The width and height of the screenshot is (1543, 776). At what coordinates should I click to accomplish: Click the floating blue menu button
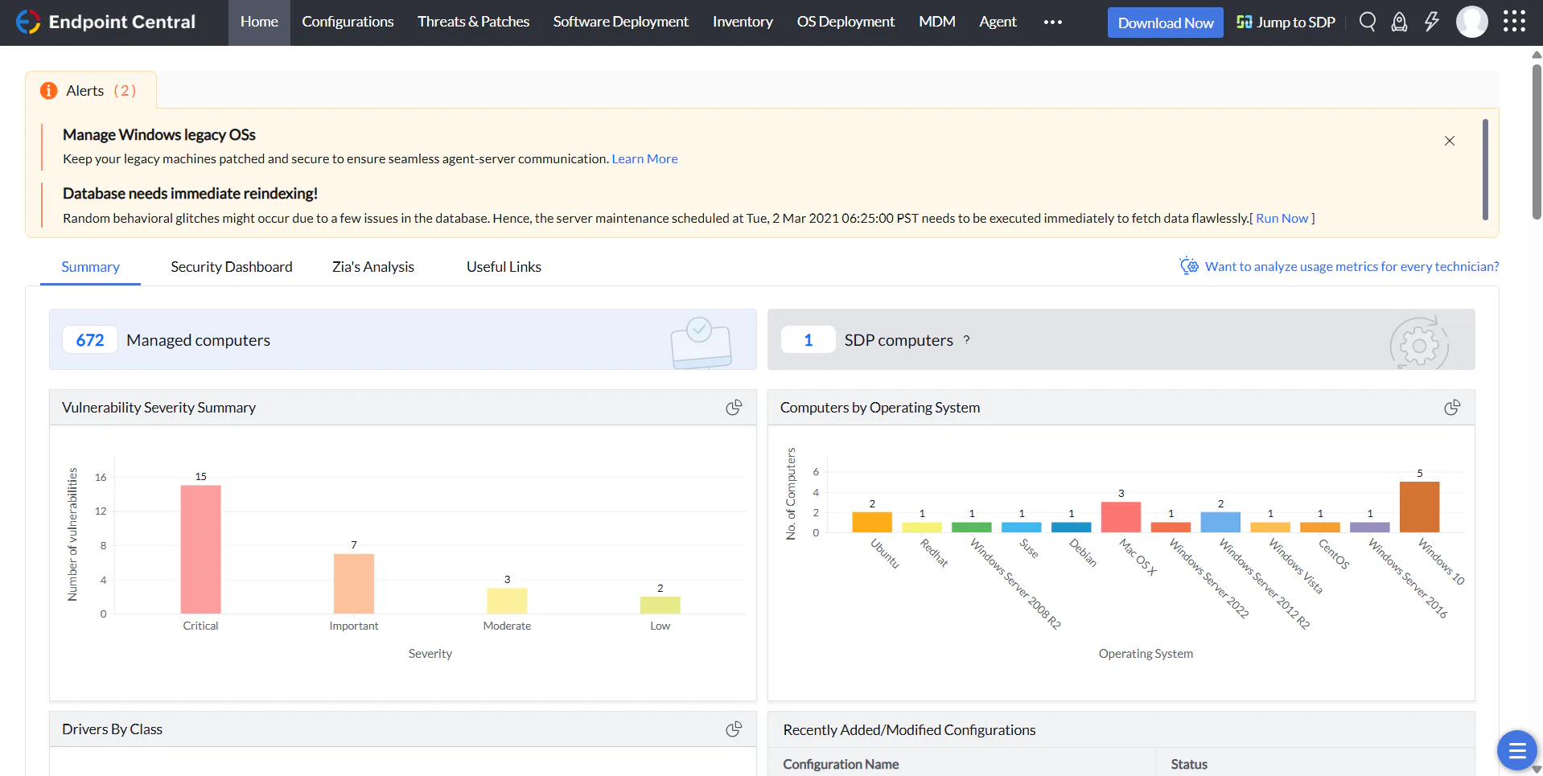coord(1517,750)
